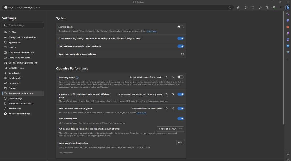
Task: Open the 1 hour of inactivity dropdown
Action: 170,129
